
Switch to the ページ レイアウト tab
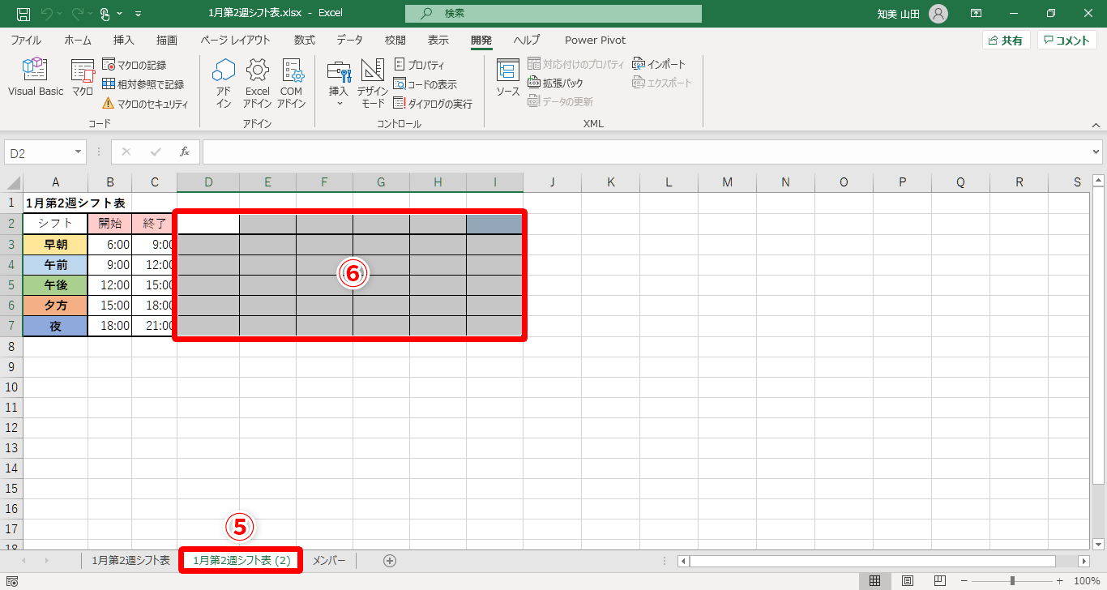pos(235,40)
